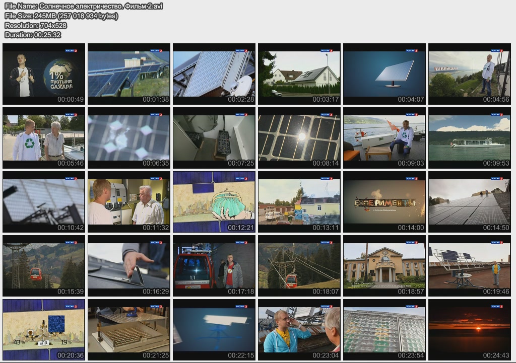Select the КПД 43% vs 19% frame

click(44, 330)
